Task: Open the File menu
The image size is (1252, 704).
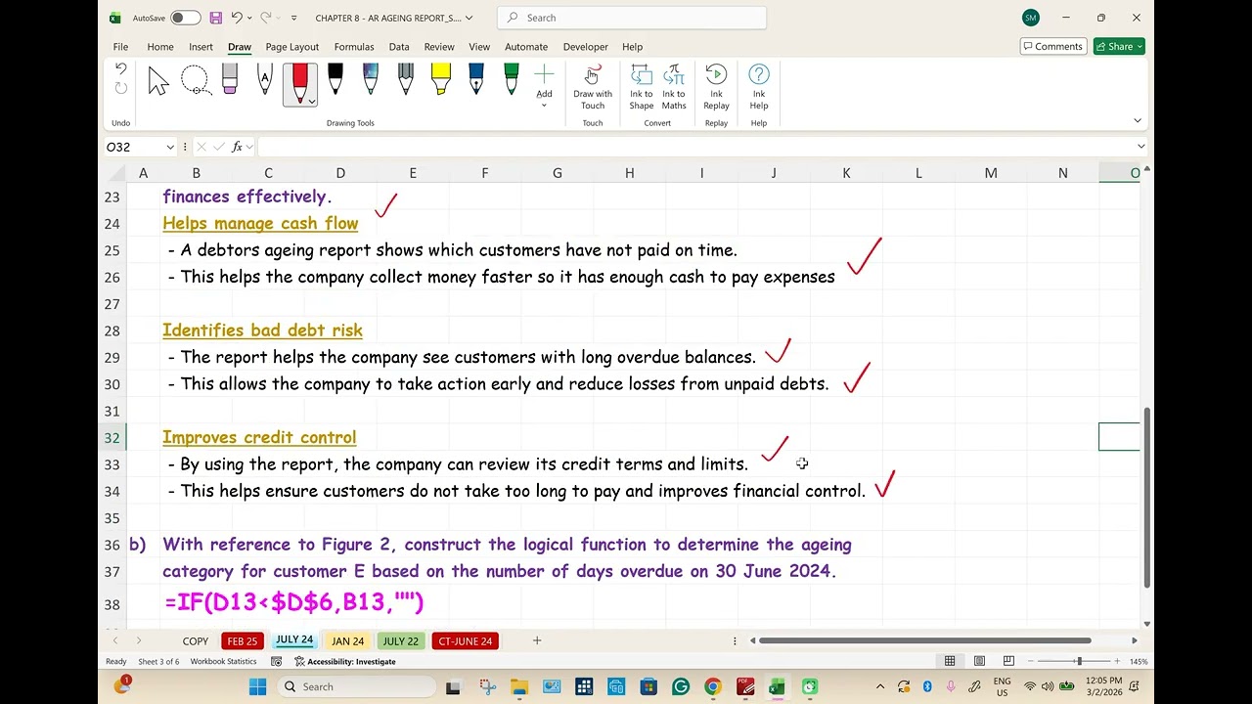Action: click(x=120, y=47)
